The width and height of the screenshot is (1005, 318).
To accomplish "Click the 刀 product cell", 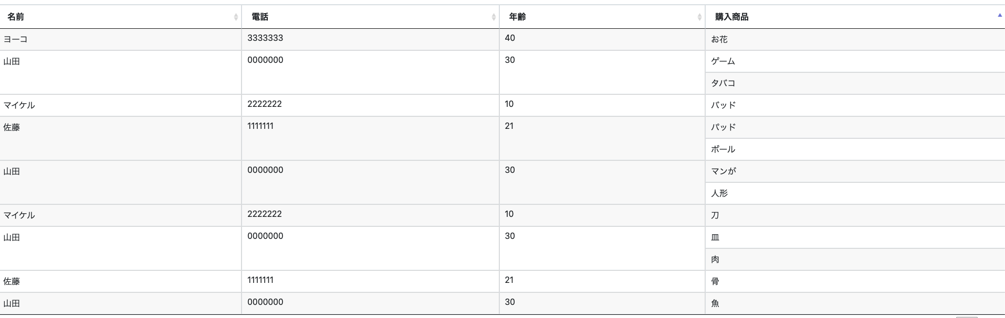I will 715,215.
